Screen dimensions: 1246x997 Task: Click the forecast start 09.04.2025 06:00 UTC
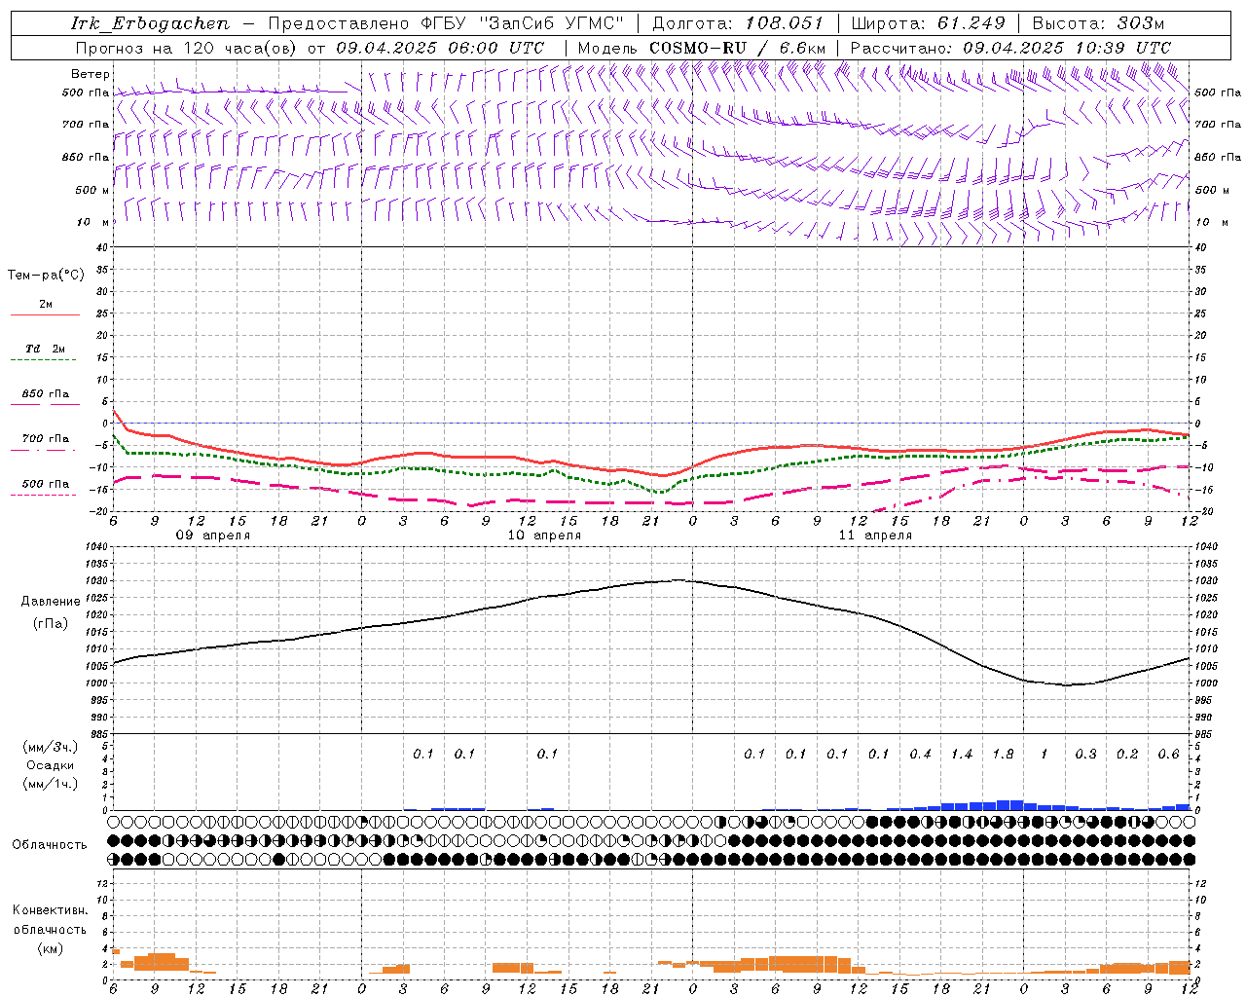click(x=440, y=48)
